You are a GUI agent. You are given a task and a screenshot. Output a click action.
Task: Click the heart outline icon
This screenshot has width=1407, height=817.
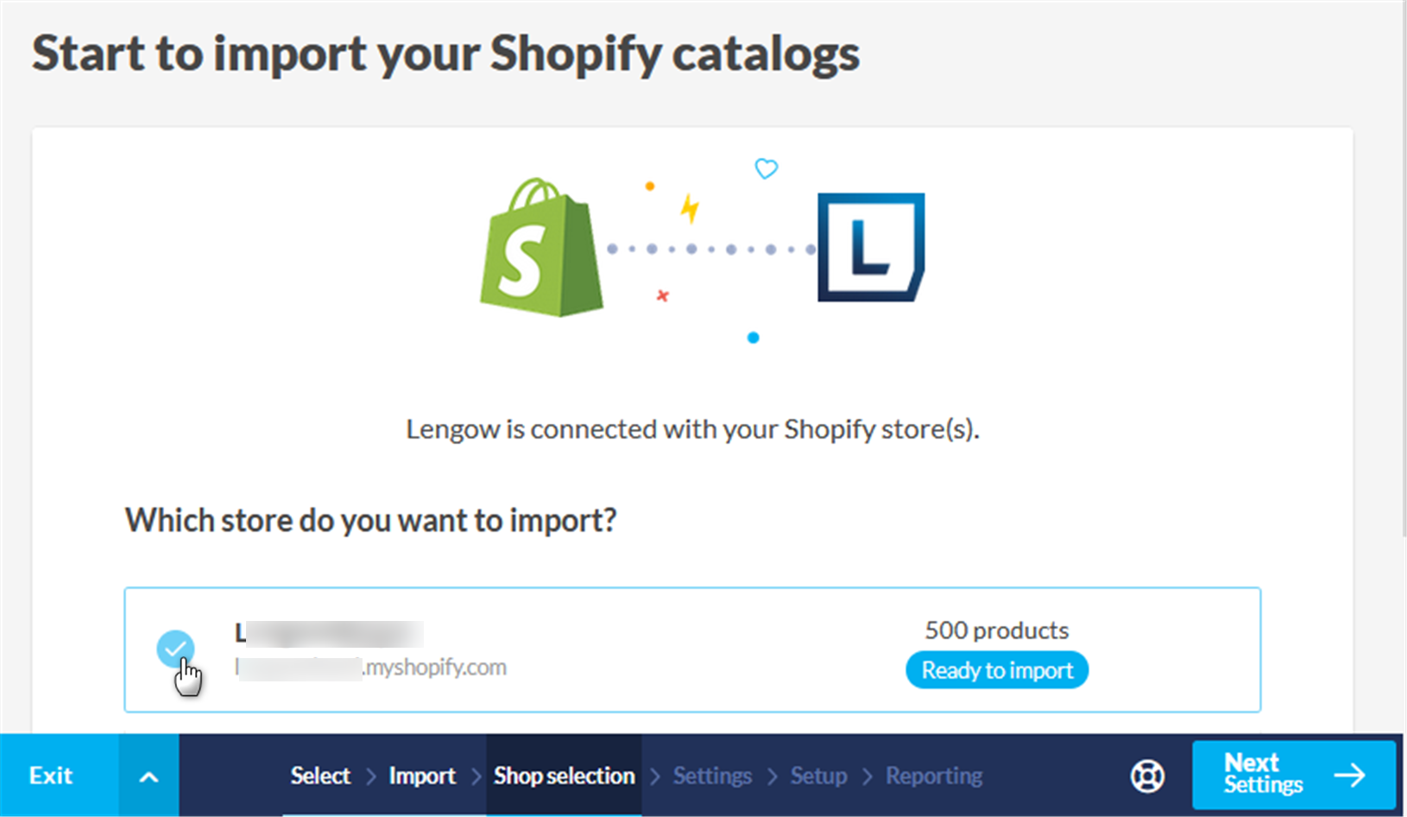tap(767, 168)
